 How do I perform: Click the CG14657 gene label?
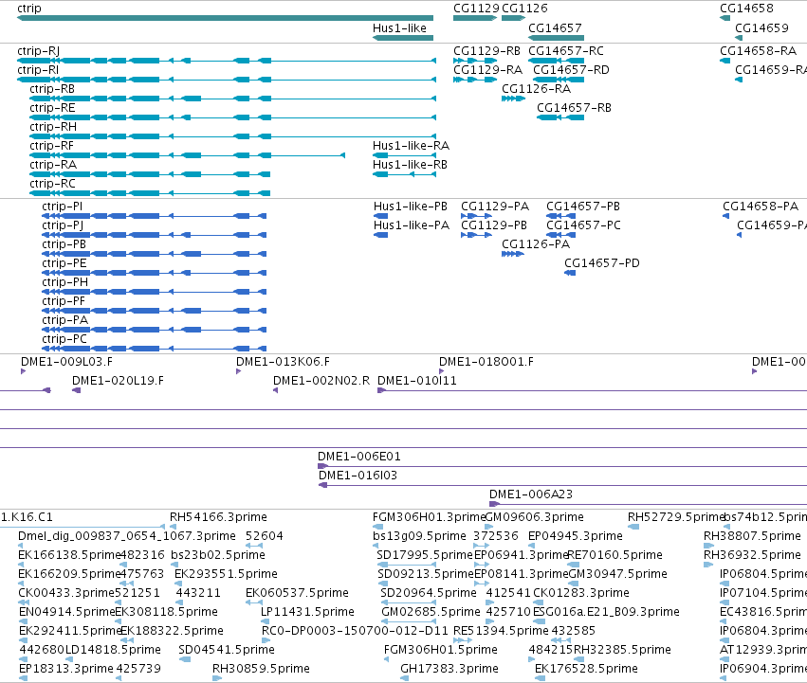555,27
